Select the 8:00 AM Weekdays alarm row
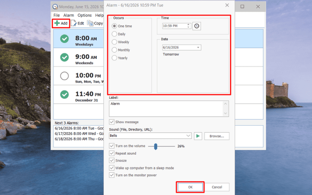The width and height of the screenshot is (312, 195). click(x=79, y=39)
